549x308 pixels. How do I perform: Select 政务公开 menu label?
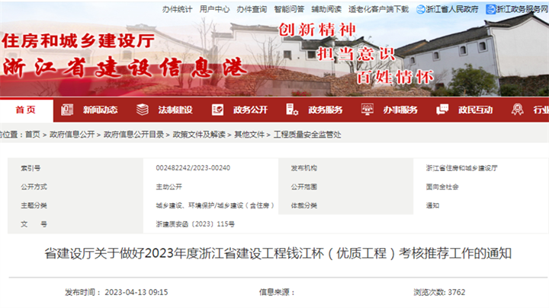[x=250, y=110]
